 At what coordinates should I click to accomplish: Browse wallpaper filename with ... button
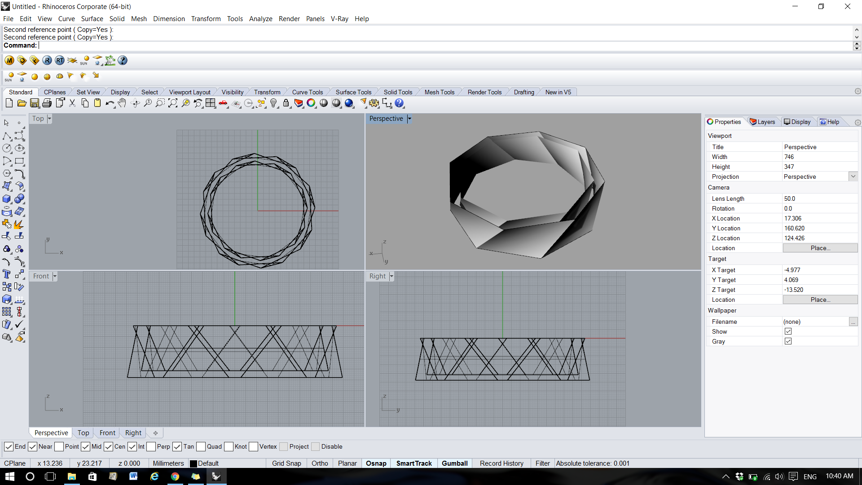[x=853, y=322]
